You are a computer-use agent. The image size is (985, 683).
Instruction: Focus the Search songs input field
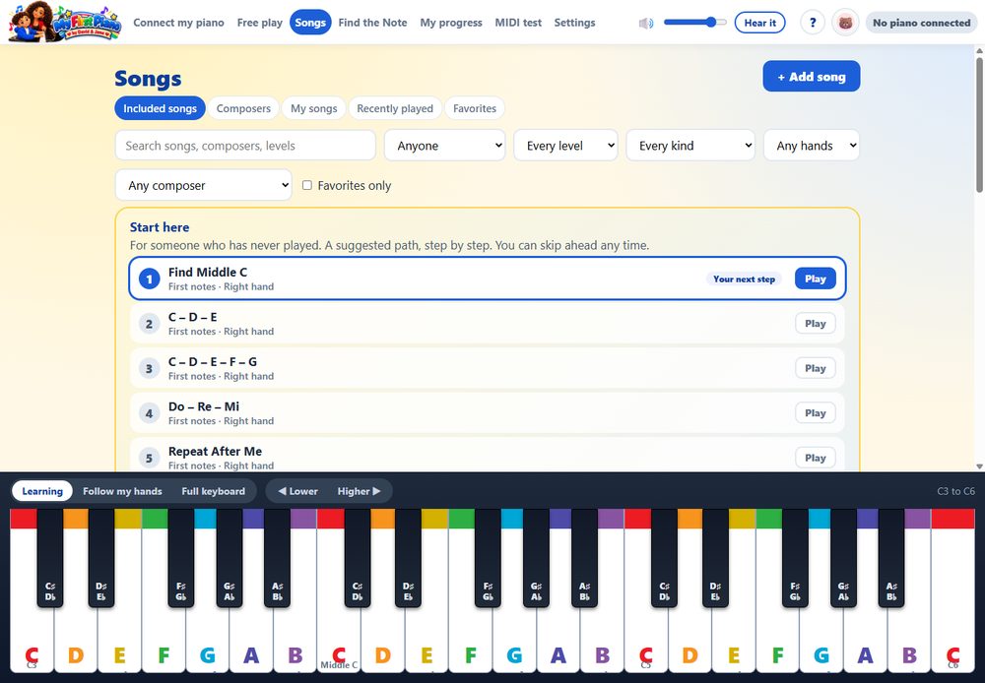click(245, 146)
